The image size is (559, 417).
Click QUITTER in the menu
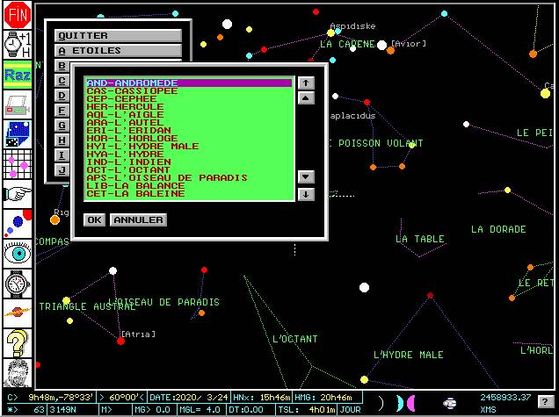pos(118,36)
